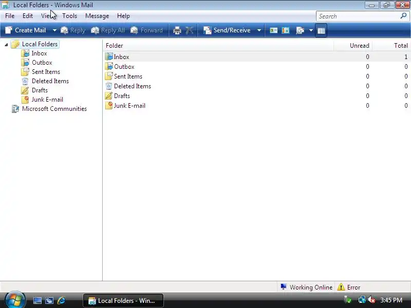Open the Windows Start orb
Screen dimensions: 411x308
point(15,300)
